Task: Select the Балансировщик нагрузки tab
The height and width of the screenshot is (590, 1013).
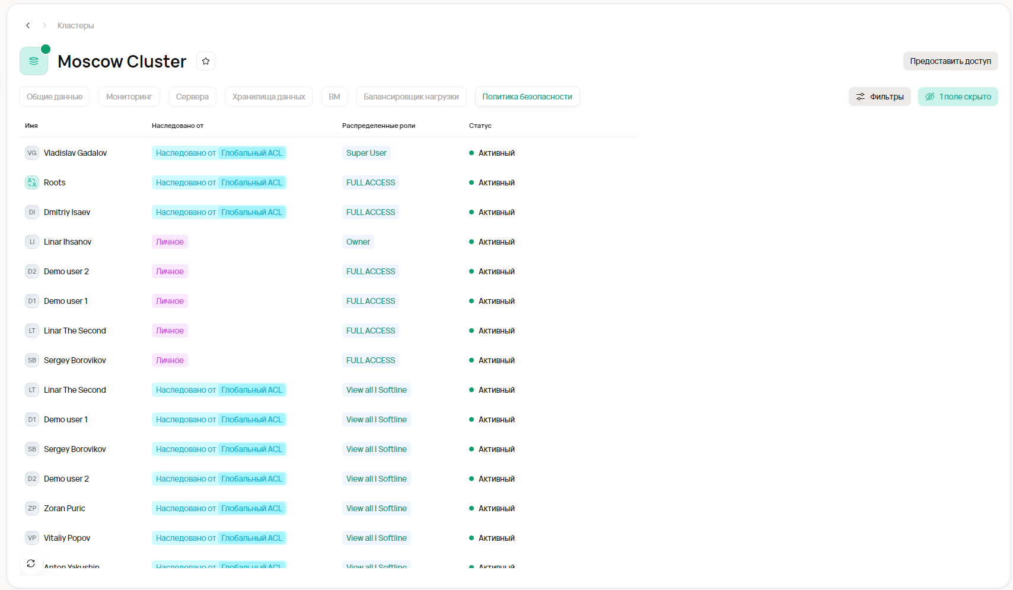Action: [411, 97]
